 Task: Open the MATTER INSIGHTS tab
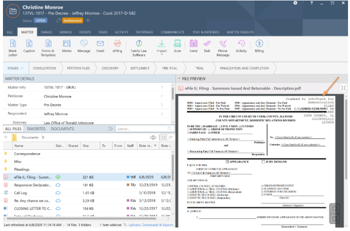pyautogui.click(x=241, y=32)
